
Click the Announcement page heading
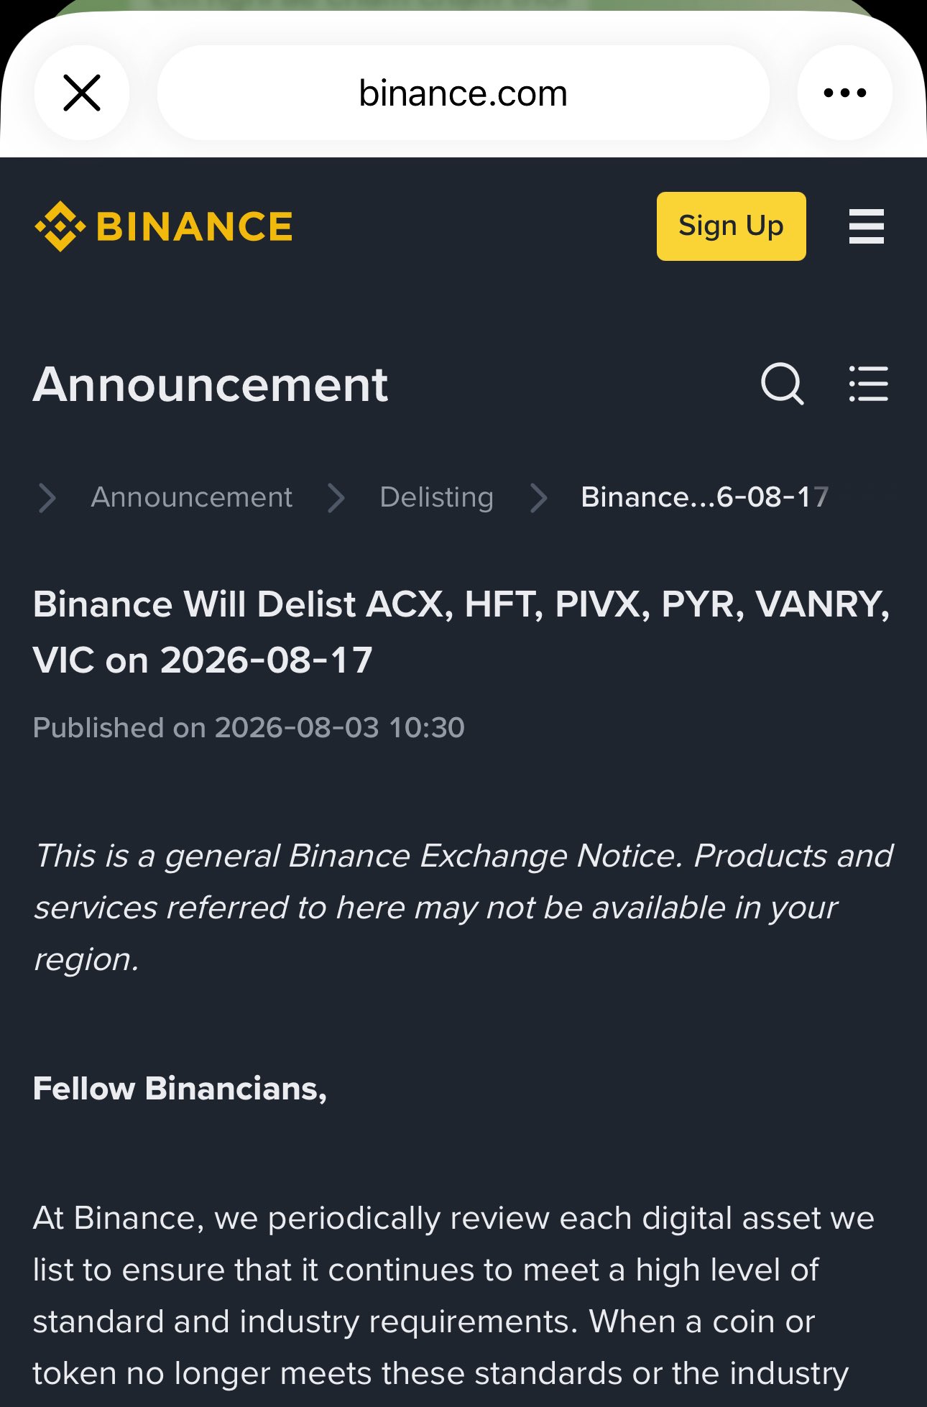(211, 384)
